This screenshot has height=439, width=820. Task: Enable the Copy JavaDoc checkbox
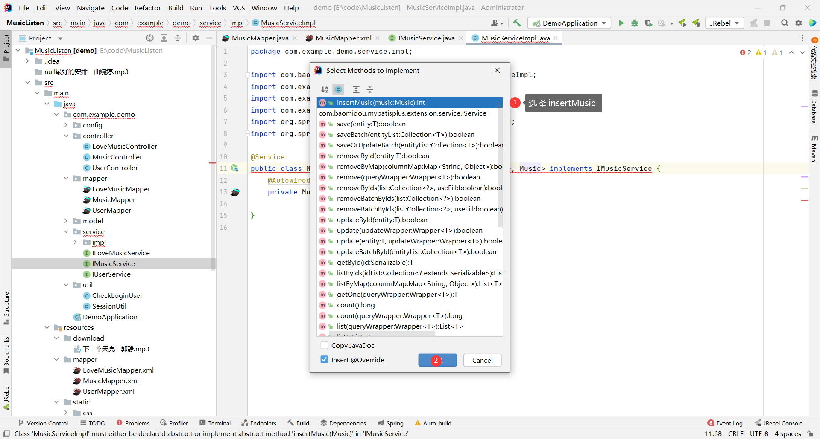(325, 346)
